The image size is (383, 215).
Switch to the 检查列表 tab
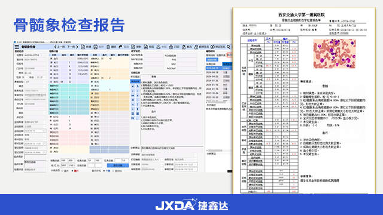pyautogui.click(x=221, y=56)
